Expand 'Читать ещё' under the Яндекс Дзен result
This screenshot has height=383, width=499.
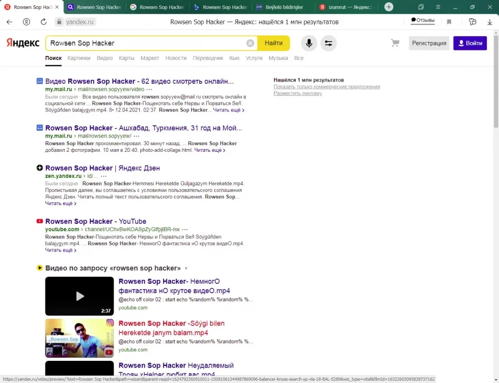point(60,203)
